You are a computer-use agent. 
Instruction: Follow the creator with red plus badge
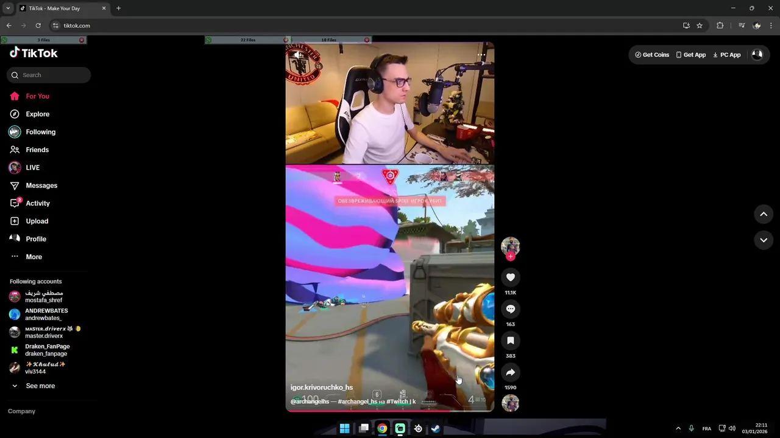(x=511, y=257)
